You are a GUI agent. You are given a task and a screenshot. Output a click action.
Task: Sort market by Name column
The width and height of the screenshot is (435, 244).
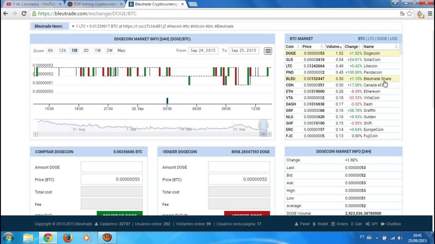[x=381, y=47]
